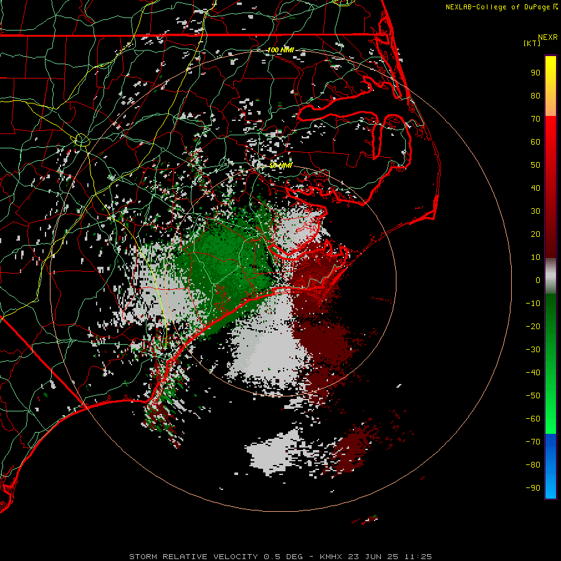
Task: Click the -20 value on the velocity scale
Action: click(x=533, y=326)
